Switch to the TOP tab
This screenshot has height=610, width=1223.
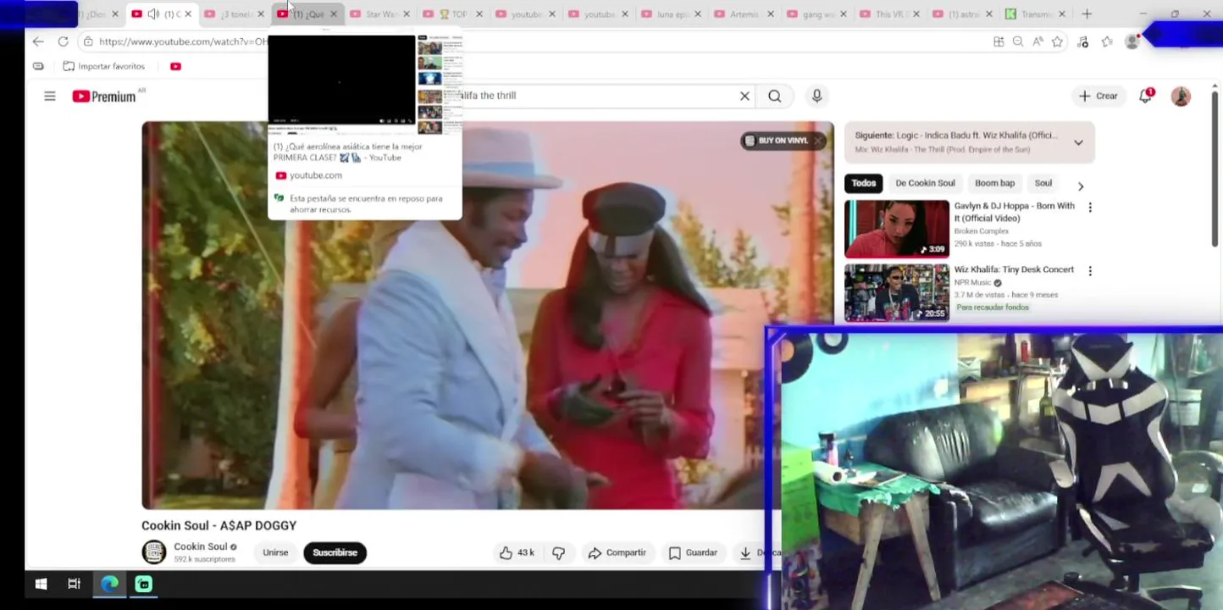453,14
